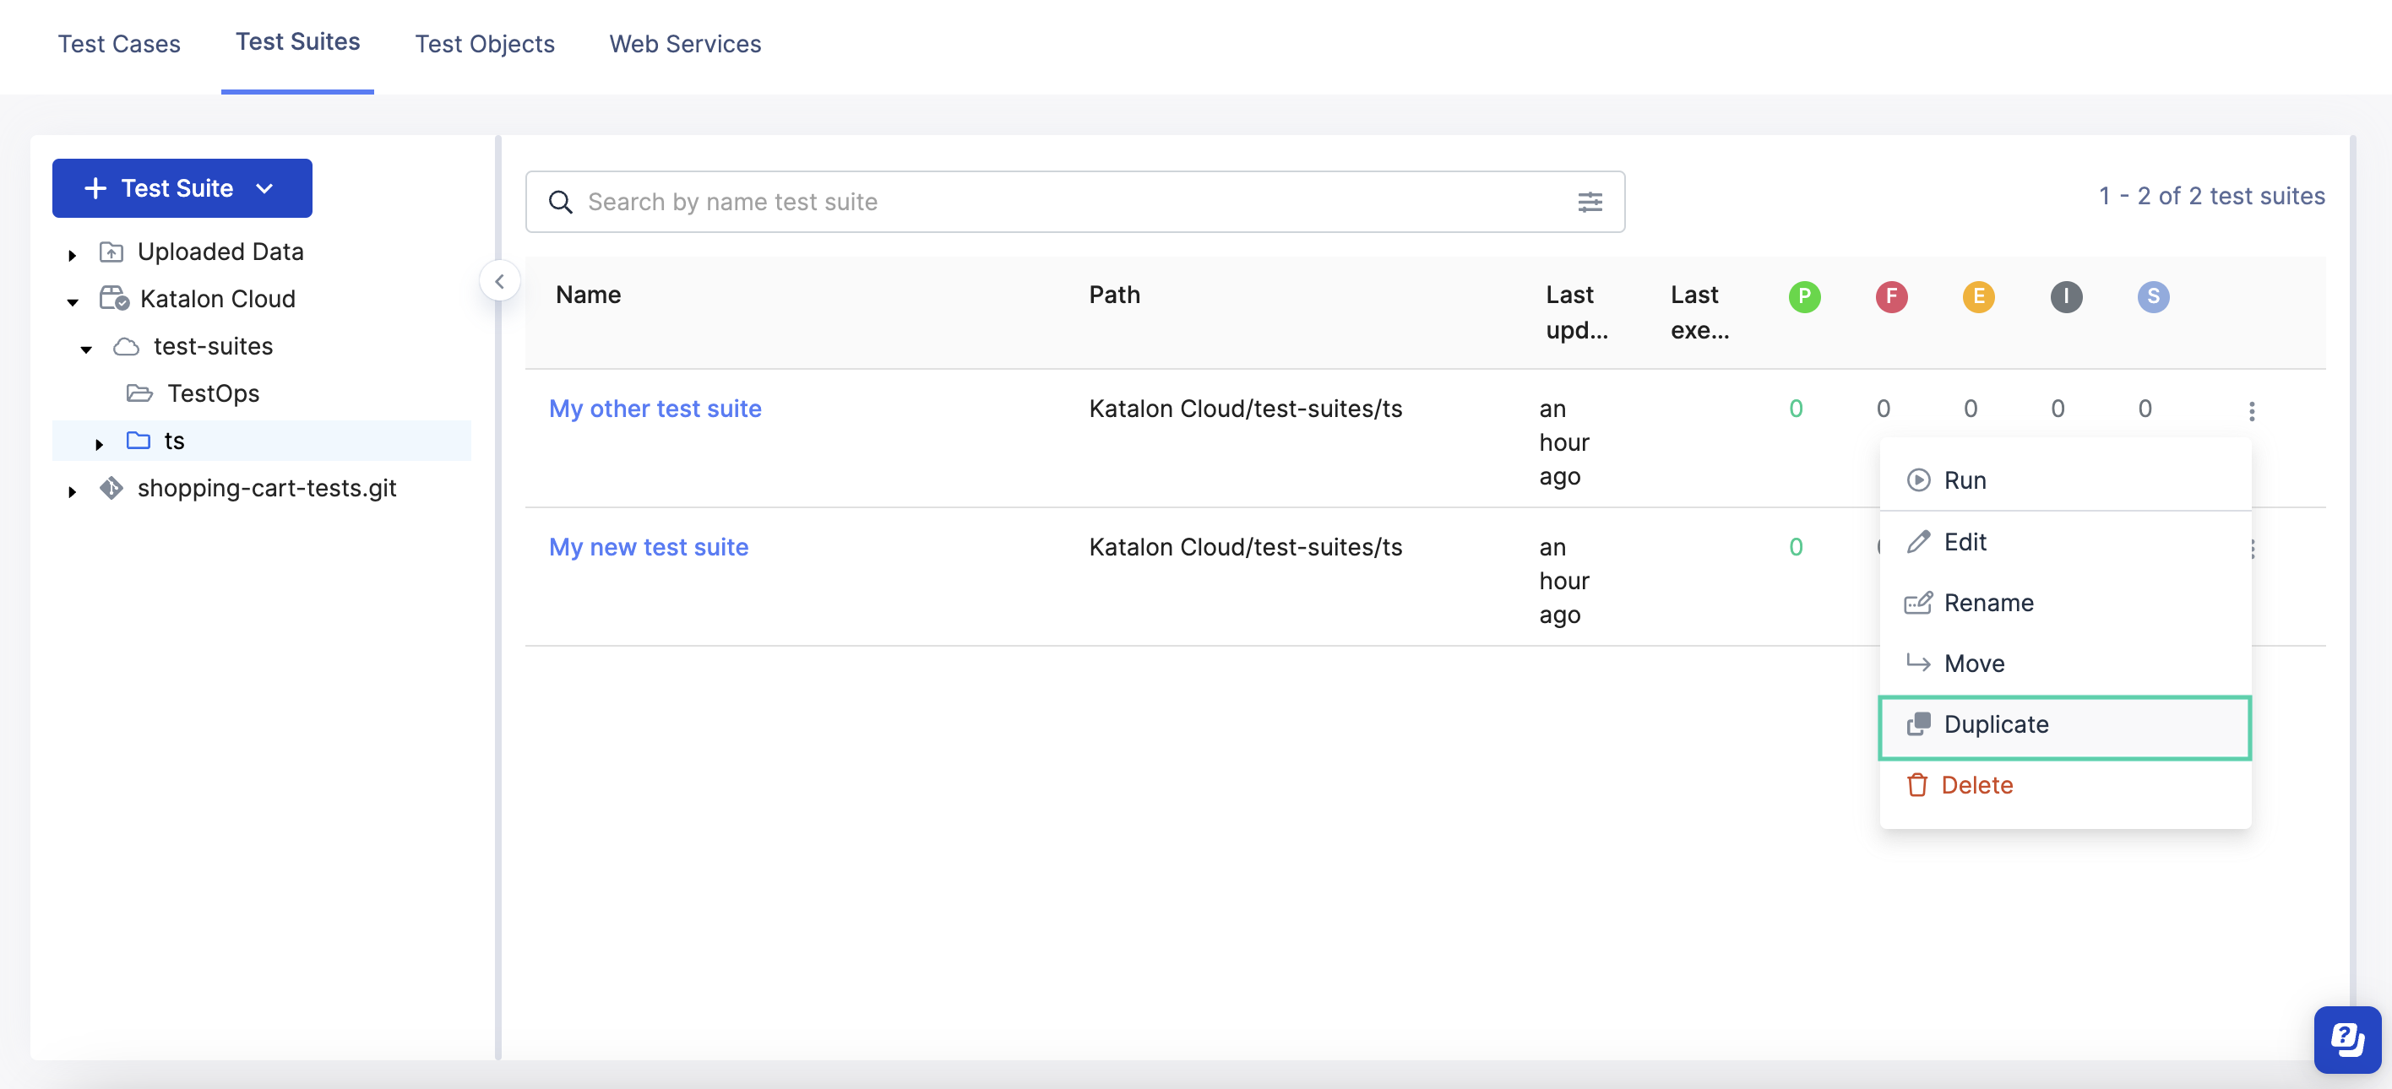This screenshot has height=1089, width=2392.
Task: Click the search input field
Action: 1075,200
